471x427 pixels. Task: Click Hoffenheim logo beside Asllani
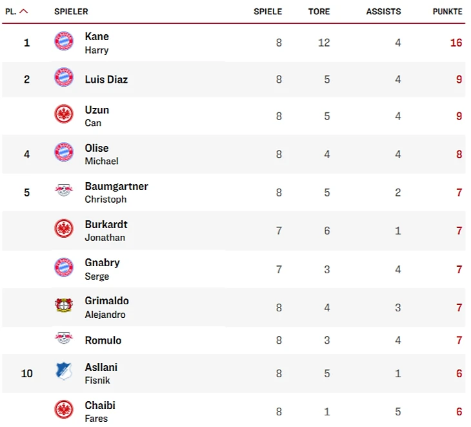point(64,371)
